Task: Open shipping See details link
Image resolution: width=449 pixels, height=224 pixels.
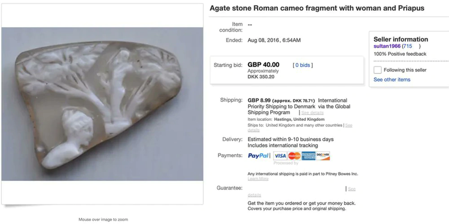Action: [x=313, y=112]
